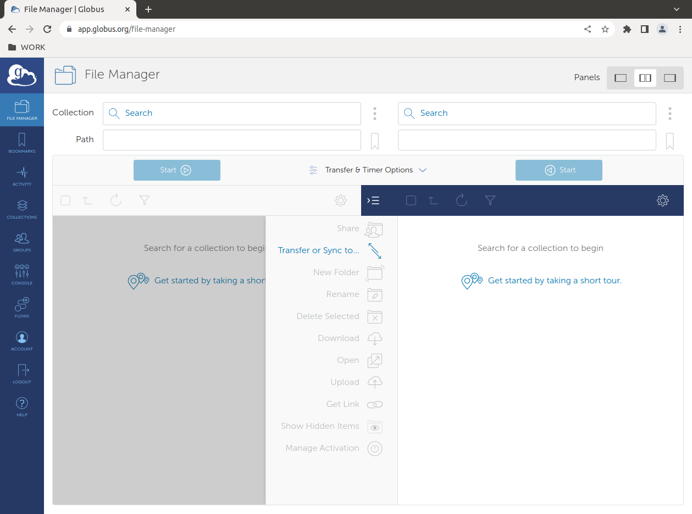Open the left collection's three-dot menu
This screenshot has height=514, width=692.
(375, 114)
